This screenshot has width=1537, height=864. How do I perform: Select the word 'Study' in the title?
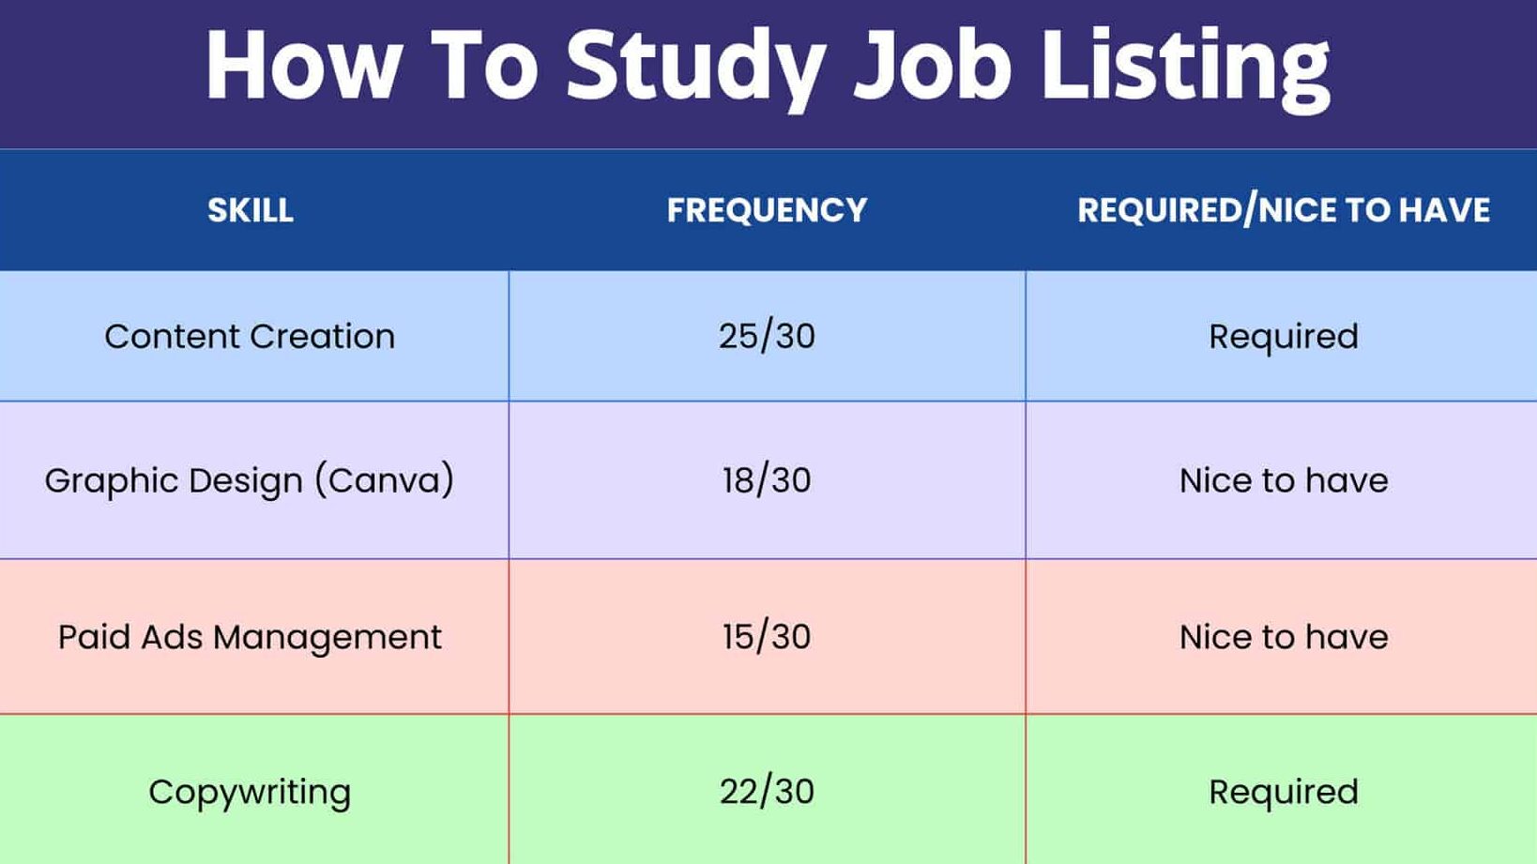point(696,68)
